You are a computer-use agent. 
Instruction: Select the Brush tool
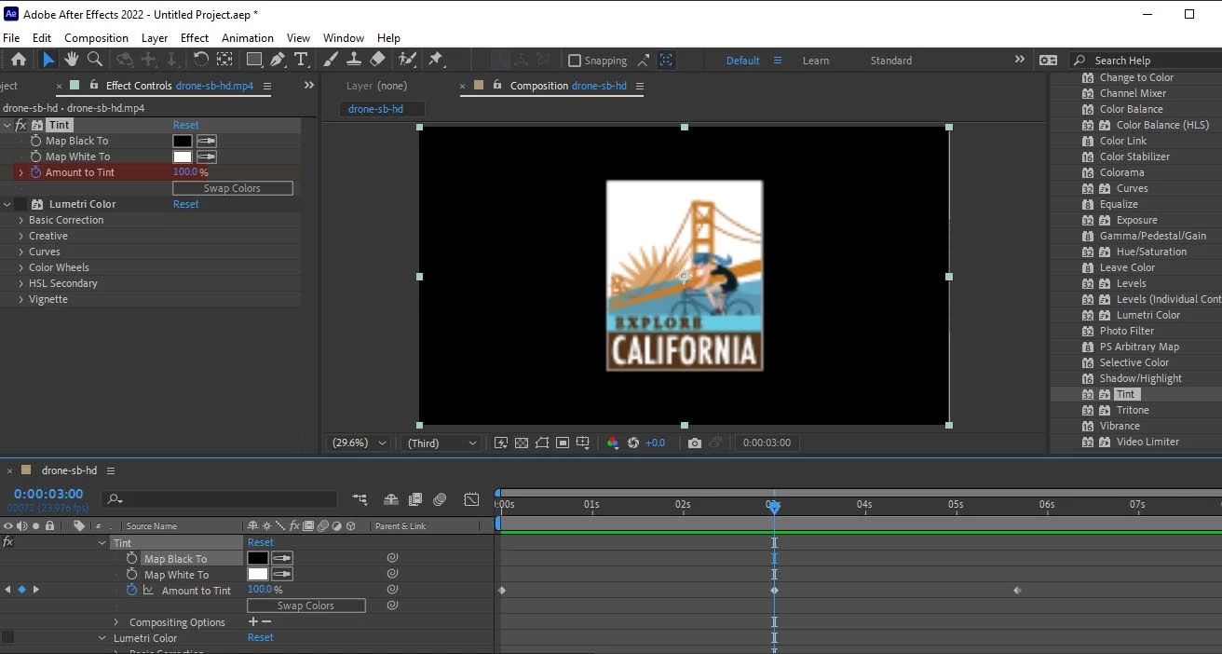point(331,60)
